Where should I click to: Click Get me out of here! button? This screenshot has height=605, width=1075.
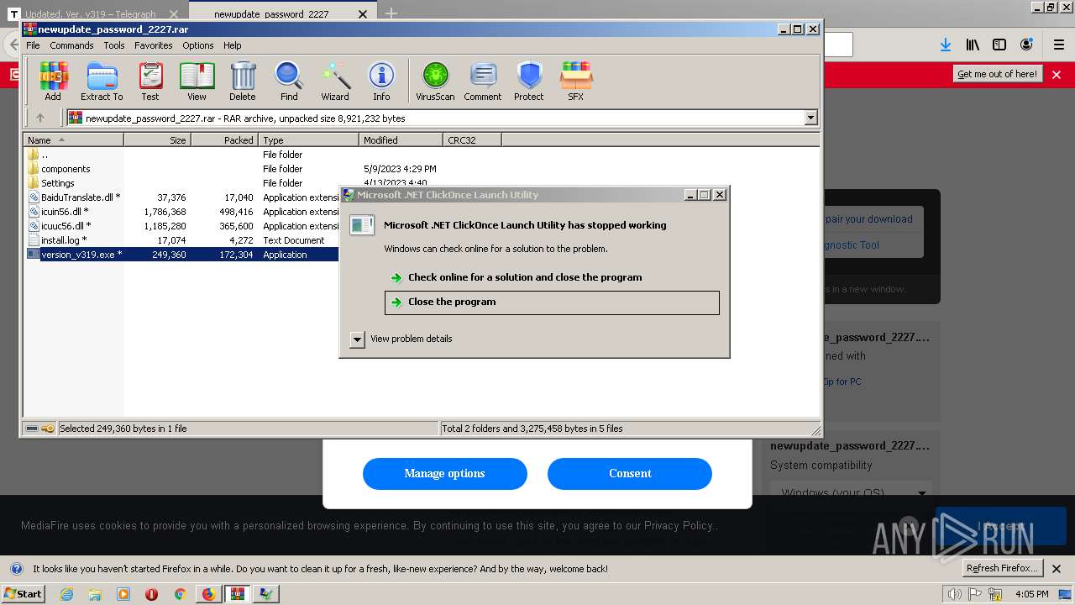tap(998, 74)
